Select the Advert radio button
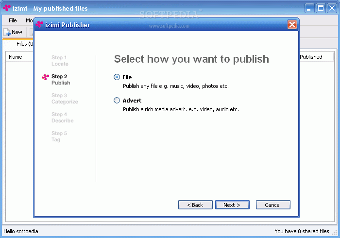Viewport: 340px width, 238px height. [x=117, y=101]
